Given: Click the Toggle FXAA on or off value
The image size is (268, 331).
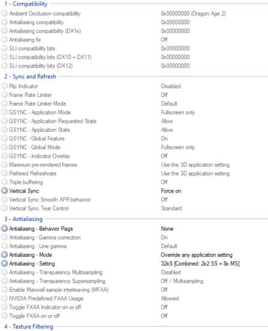Looking at the screenshot, I should pos(164,316).
